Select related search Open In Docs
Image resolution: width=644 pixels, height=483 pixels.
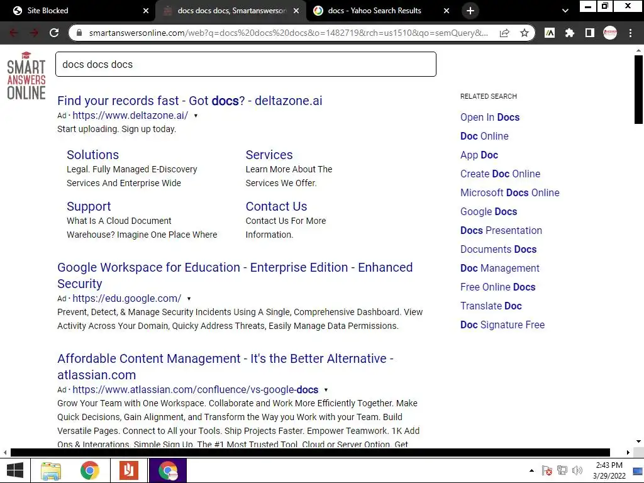coord(490,117)
